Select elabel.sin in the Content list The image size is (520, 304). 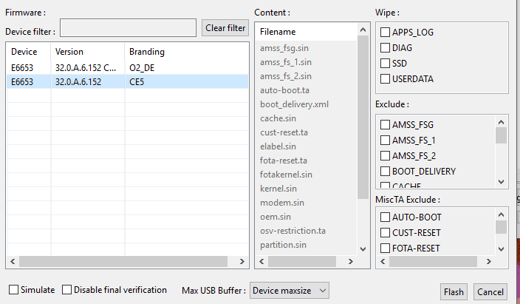click(x=278, y=146)
